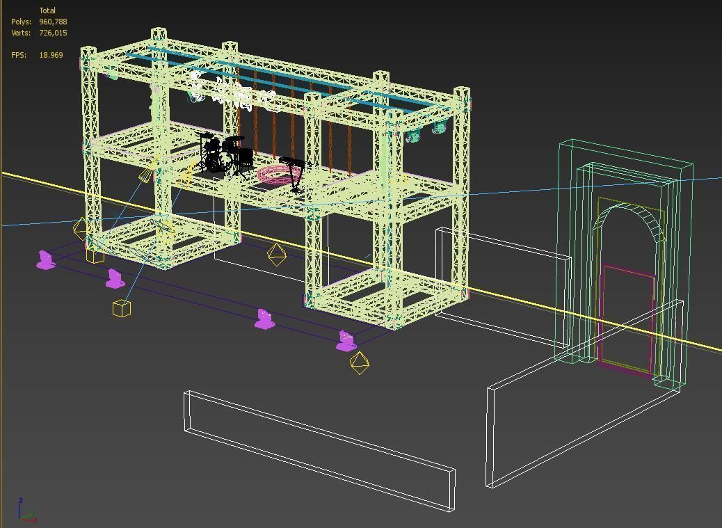Select the teal spotlight pair under the right truss
Screen dimensions: 722x528
pyautogui.click(x=426, y=132)
